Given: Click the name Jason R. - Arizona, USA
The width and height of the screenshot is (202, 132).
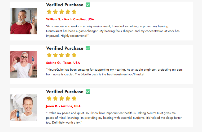Looking at the screenshot, I should [x=63, y=106].
